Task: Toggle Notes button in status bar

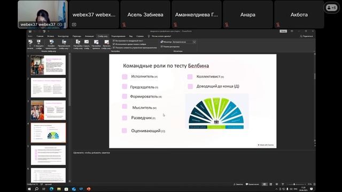Action: [238, 185]
